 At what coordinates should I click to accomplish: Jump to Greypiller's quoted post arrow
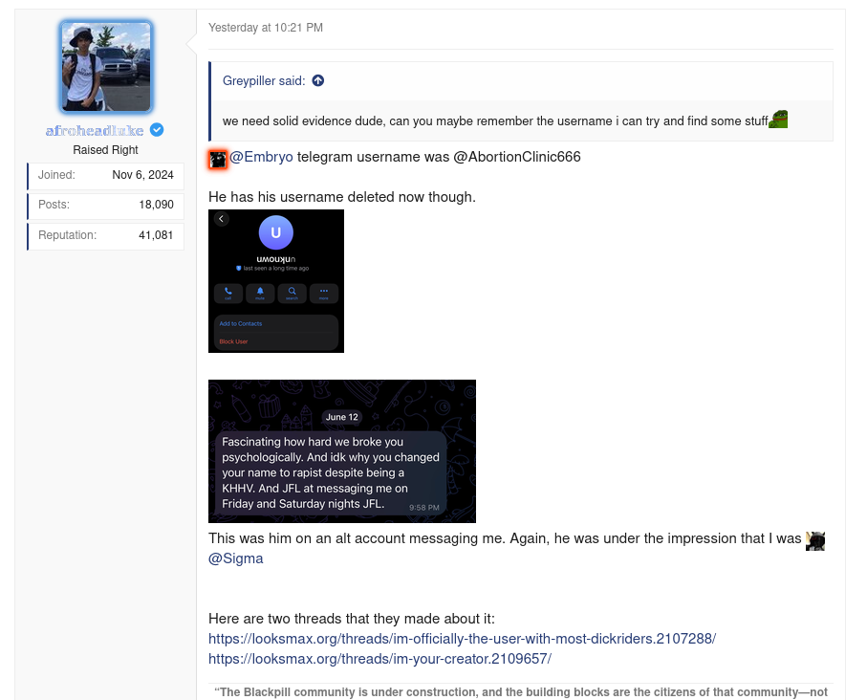(318, 80)
